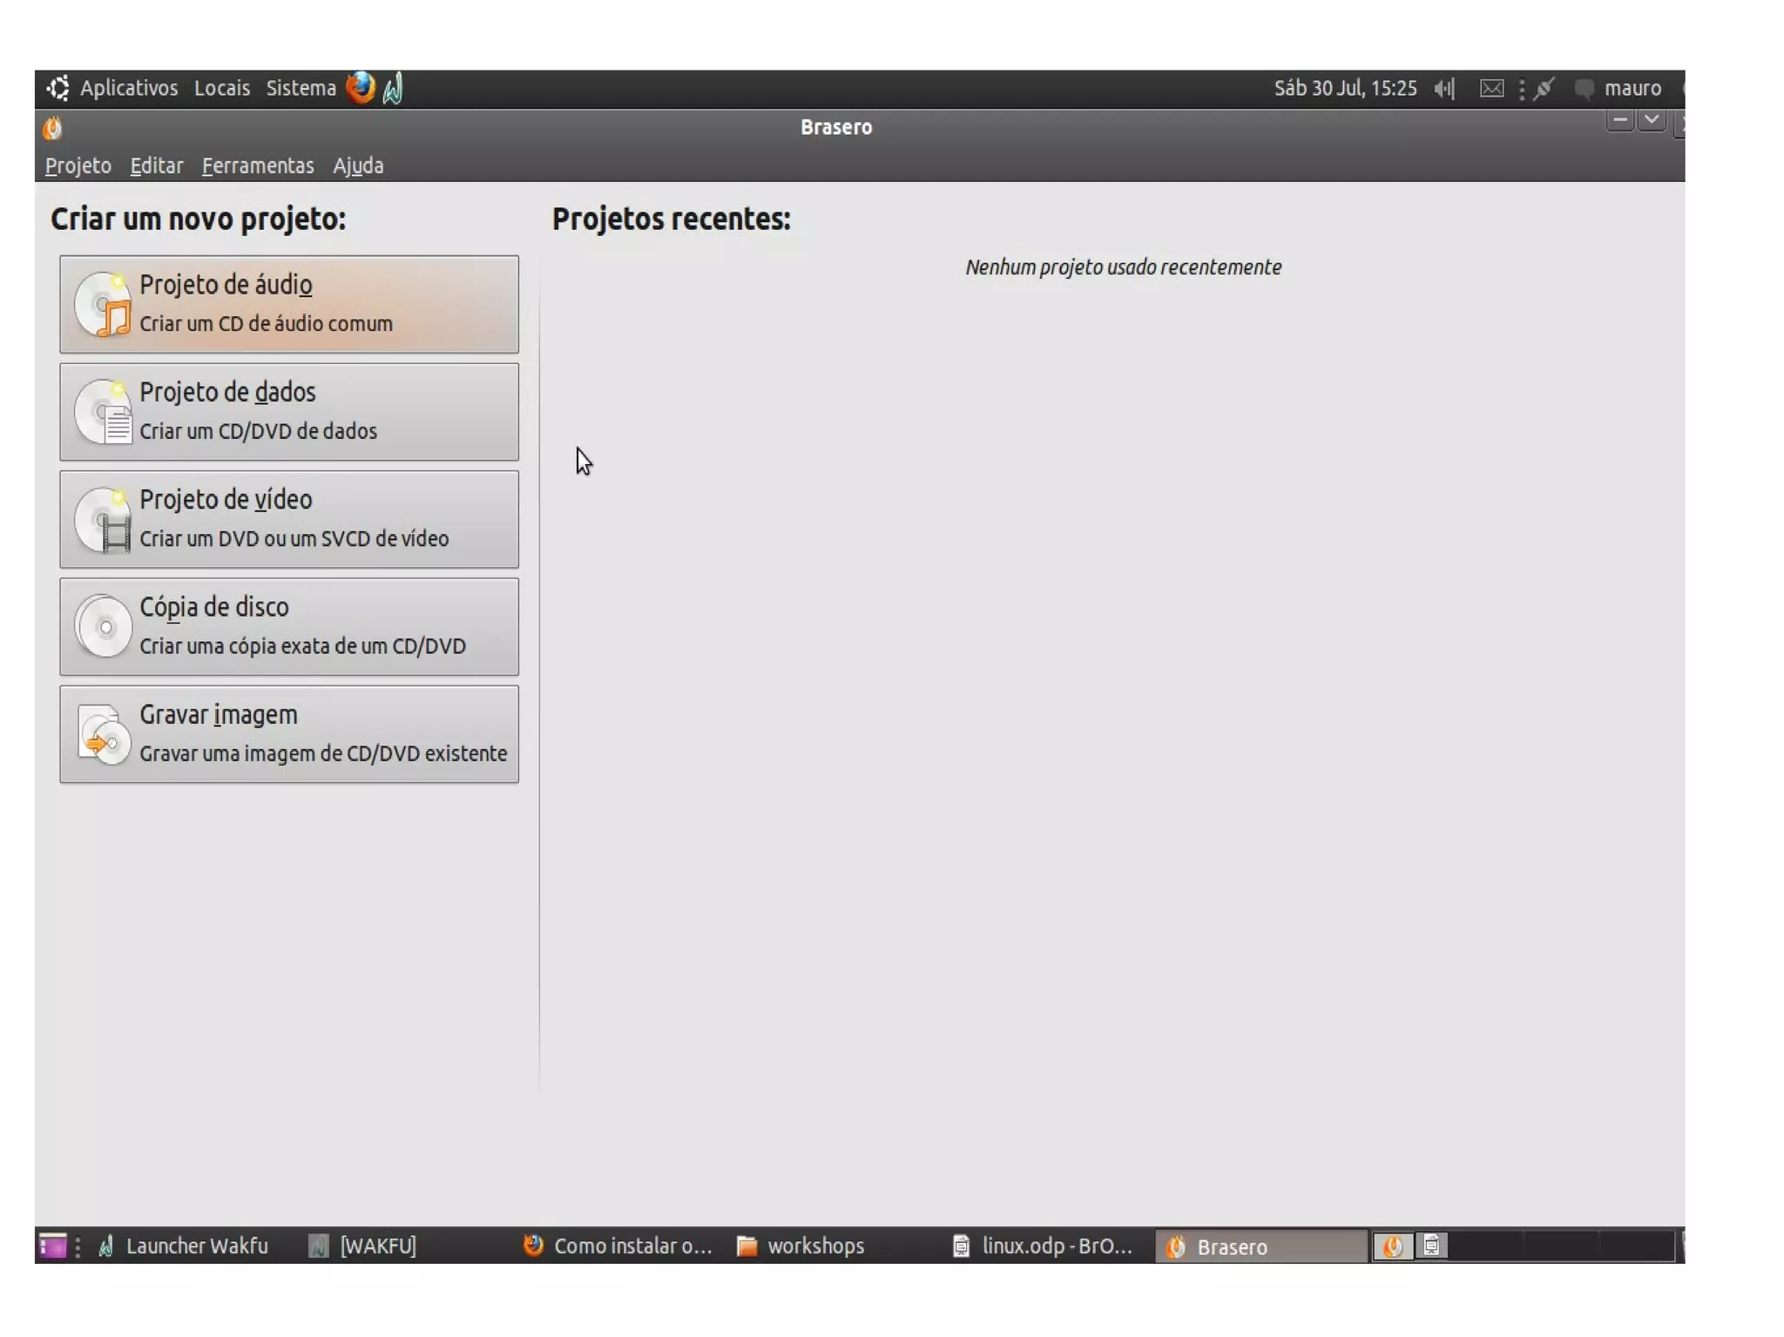
Task: Launch Firefox from the top panel
Action: 360,87
